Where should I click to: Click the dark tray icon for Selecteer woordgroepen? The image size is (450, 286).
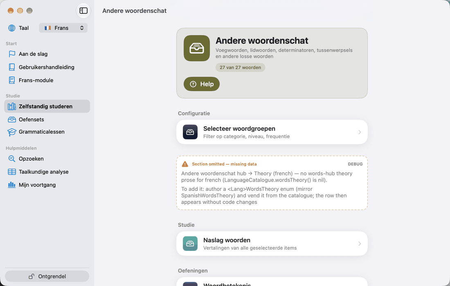(x=190, y=132)
